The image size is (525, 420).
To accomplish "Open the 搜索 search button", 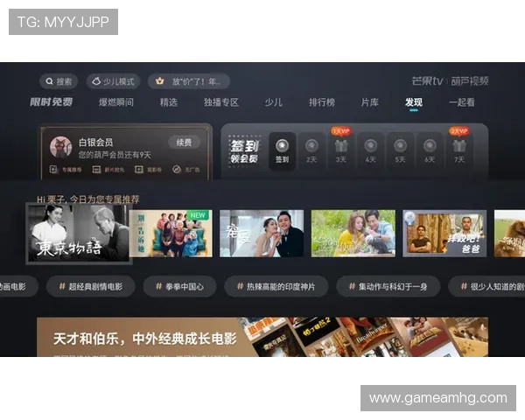I will 59,81.
